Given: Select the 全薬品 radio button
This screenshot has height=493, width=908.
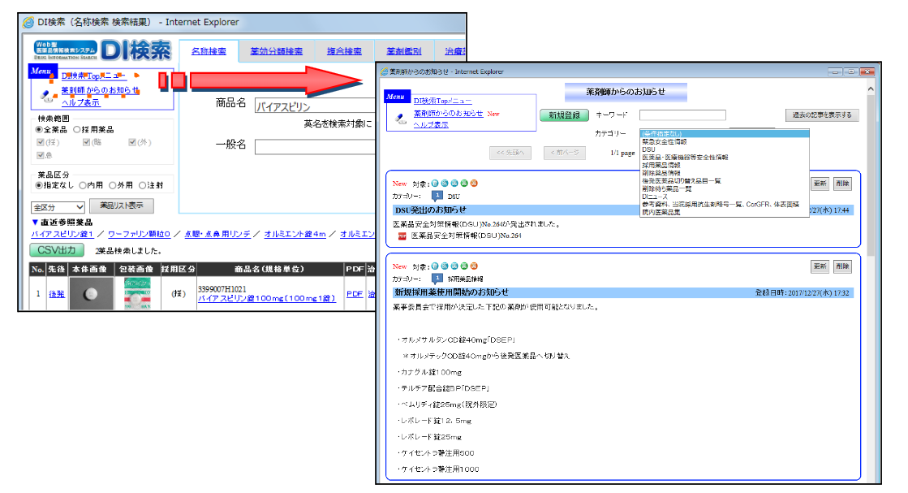Looking at the screenshot, I should click(x=38, y=129).
